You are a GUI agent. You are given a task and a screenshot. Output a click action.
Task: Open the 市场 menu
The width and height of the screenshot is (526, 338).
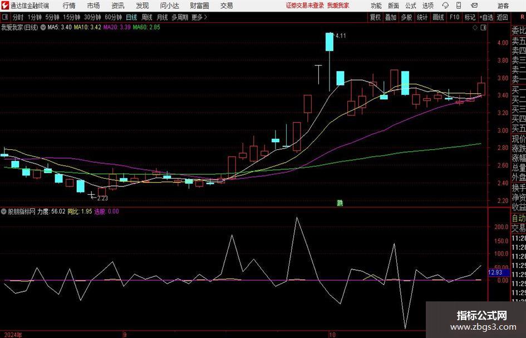(x=94, y=6)
